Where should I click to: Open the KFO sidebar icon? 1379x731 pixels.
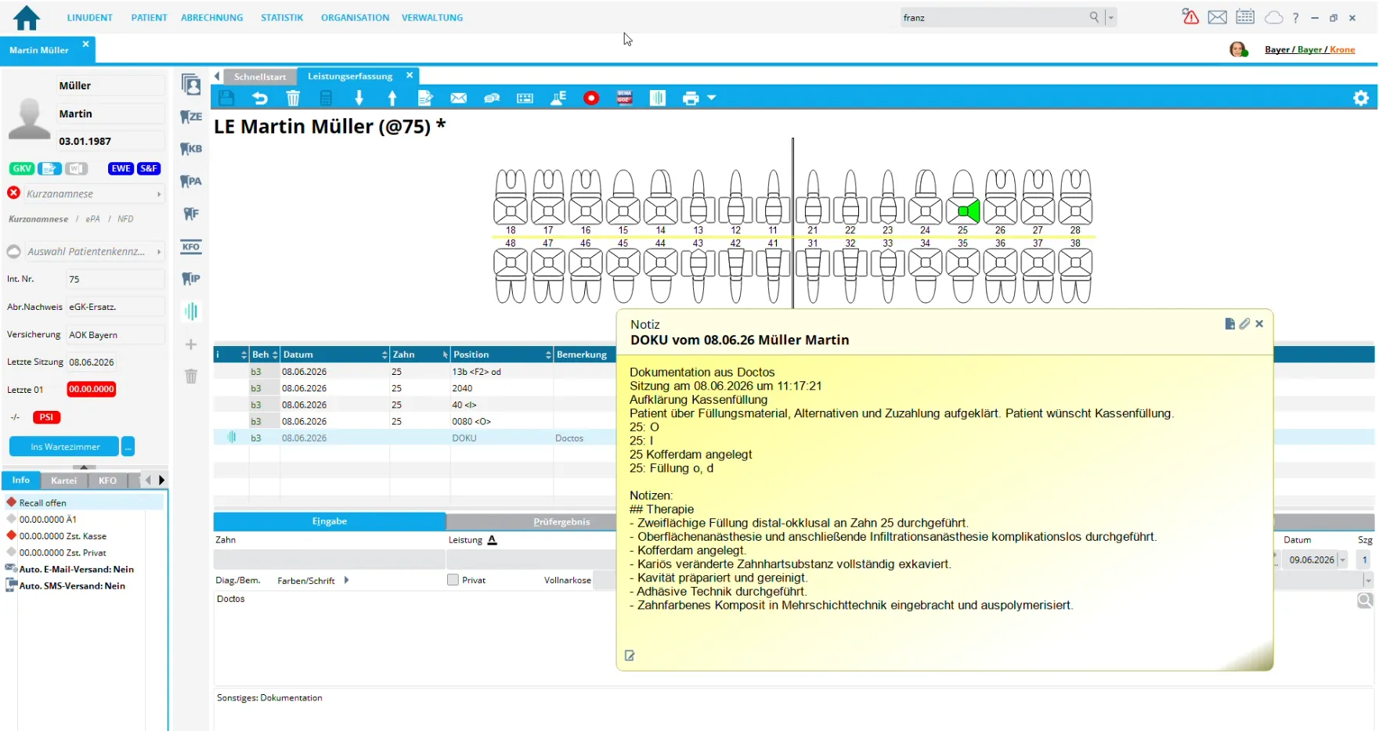[x=191, y=247]
